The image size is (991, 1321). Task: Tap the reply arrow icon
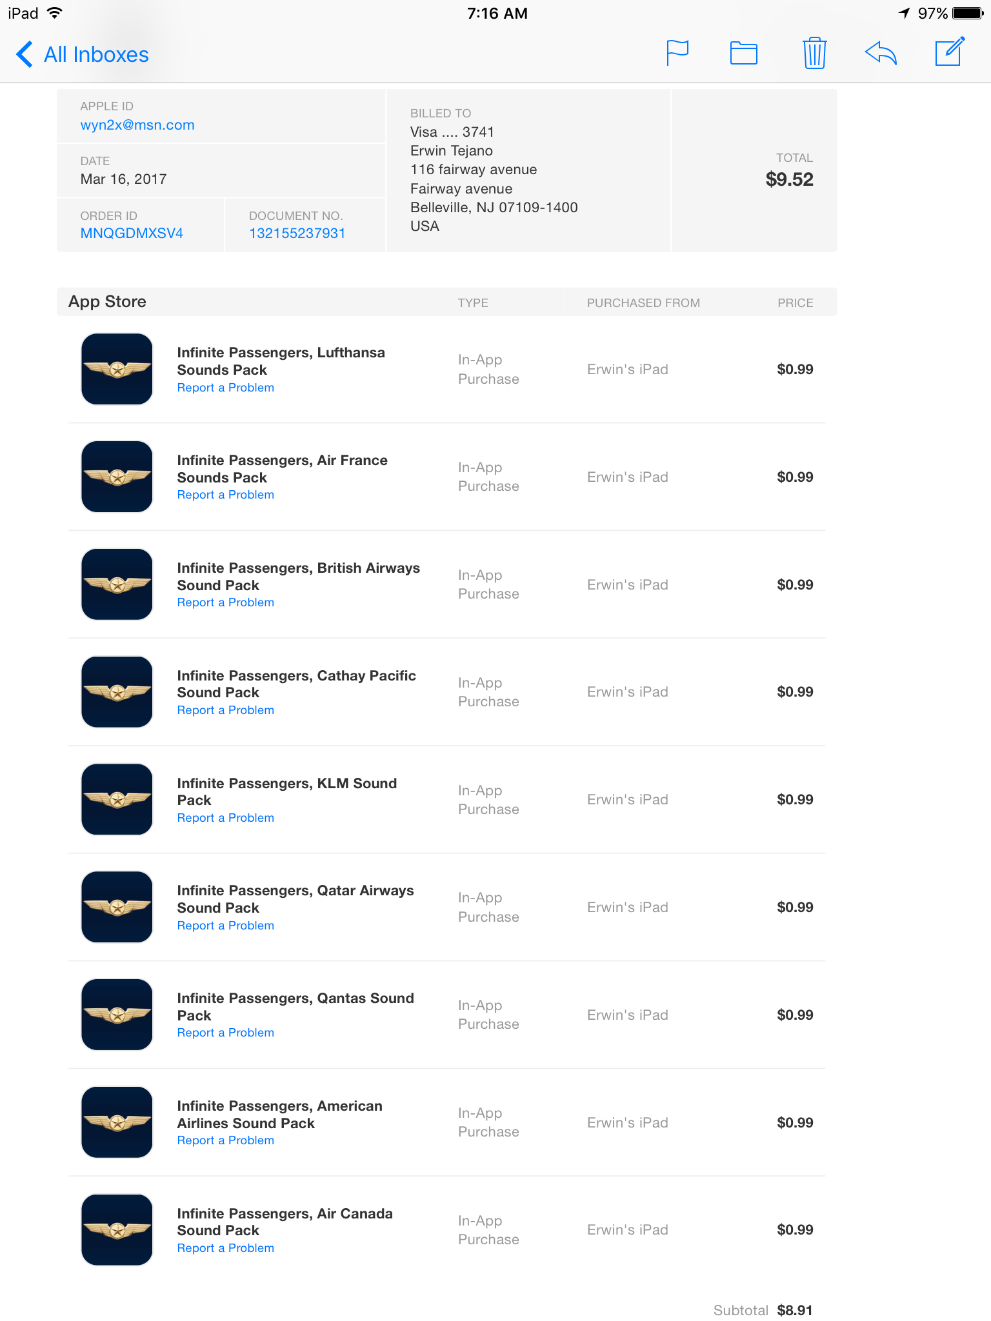coord(881,53)
